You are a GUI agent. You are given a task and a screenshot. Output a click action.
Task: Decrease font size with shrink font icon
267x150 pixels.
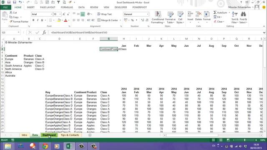coord(68,14)
